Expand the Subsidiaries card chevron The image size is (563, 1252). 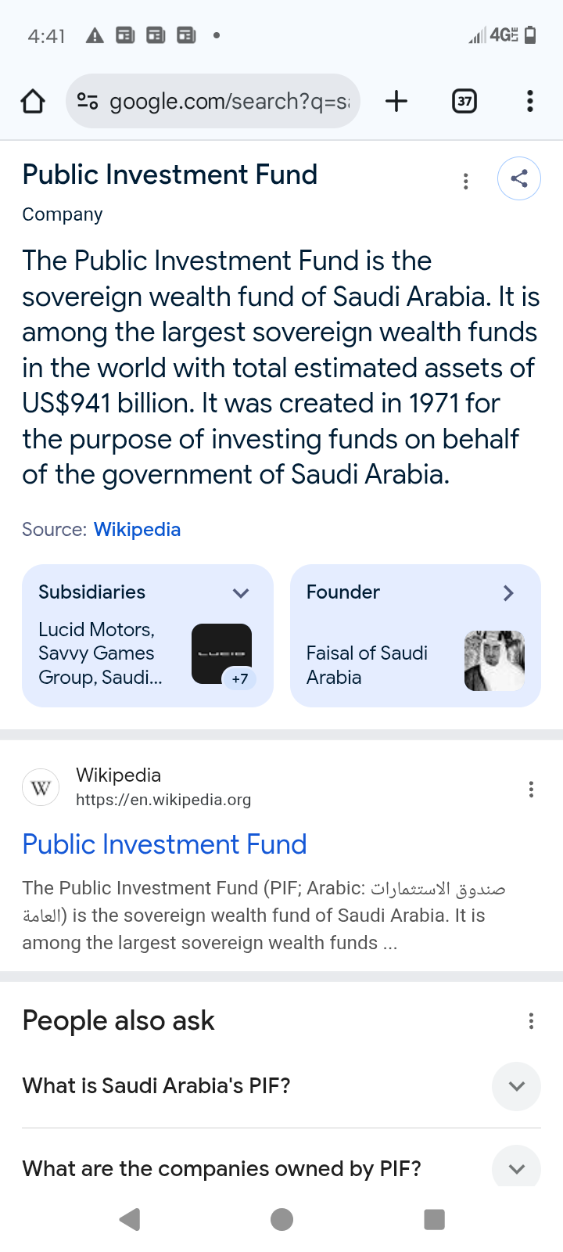241,593
